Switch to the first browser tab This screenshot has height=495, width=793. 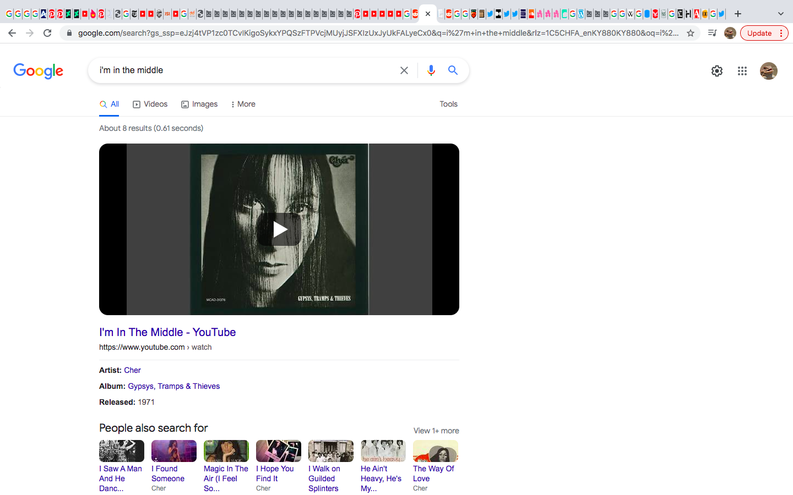pos(9,14)
